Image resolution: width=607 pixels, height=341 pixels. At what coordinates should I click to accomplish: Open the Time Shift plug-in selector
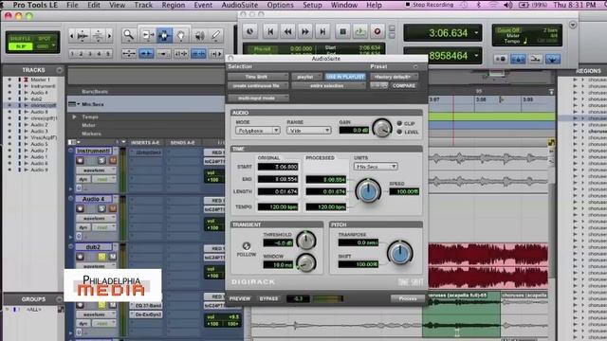point(258,77)
